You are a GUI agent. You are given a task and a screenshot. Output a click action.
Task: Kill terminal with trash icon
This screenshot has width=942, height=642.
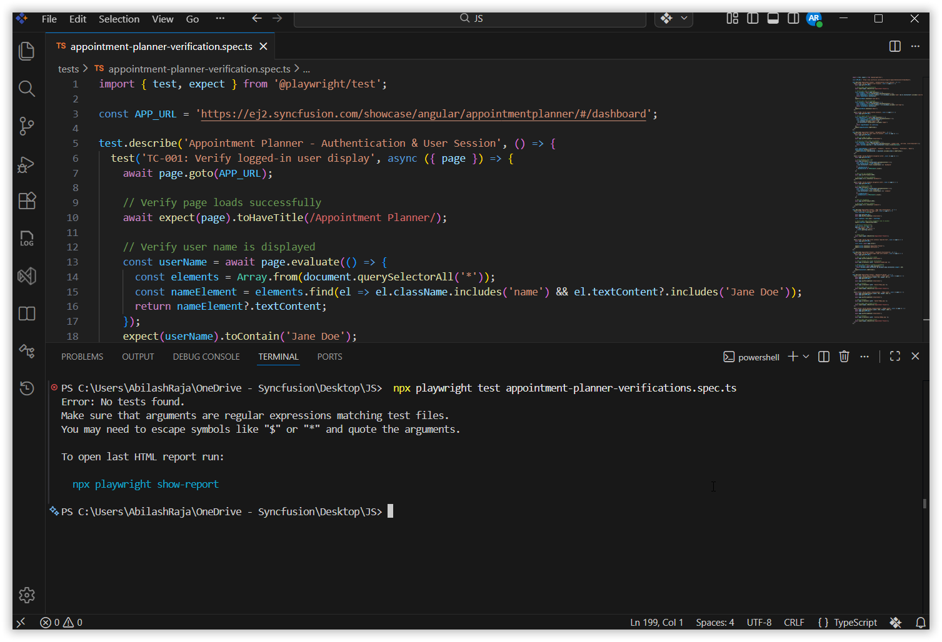tap(844, 356)
